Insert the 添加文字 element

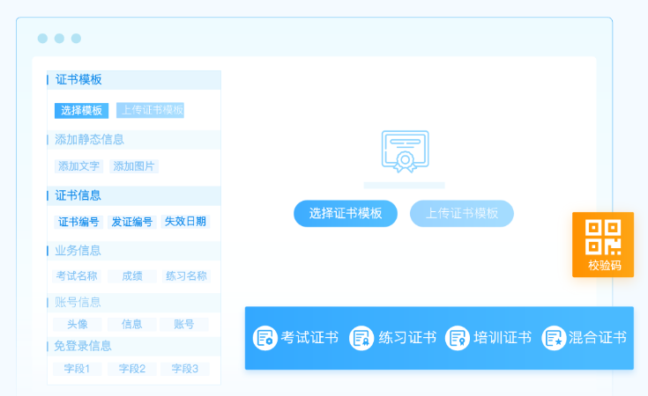(x=79, y=166)
